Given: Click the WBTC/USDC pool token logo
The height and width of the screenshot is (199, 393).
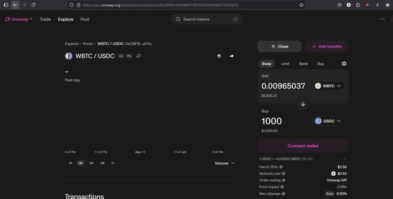Looking at the screenshot, I should tap(68, 56).
